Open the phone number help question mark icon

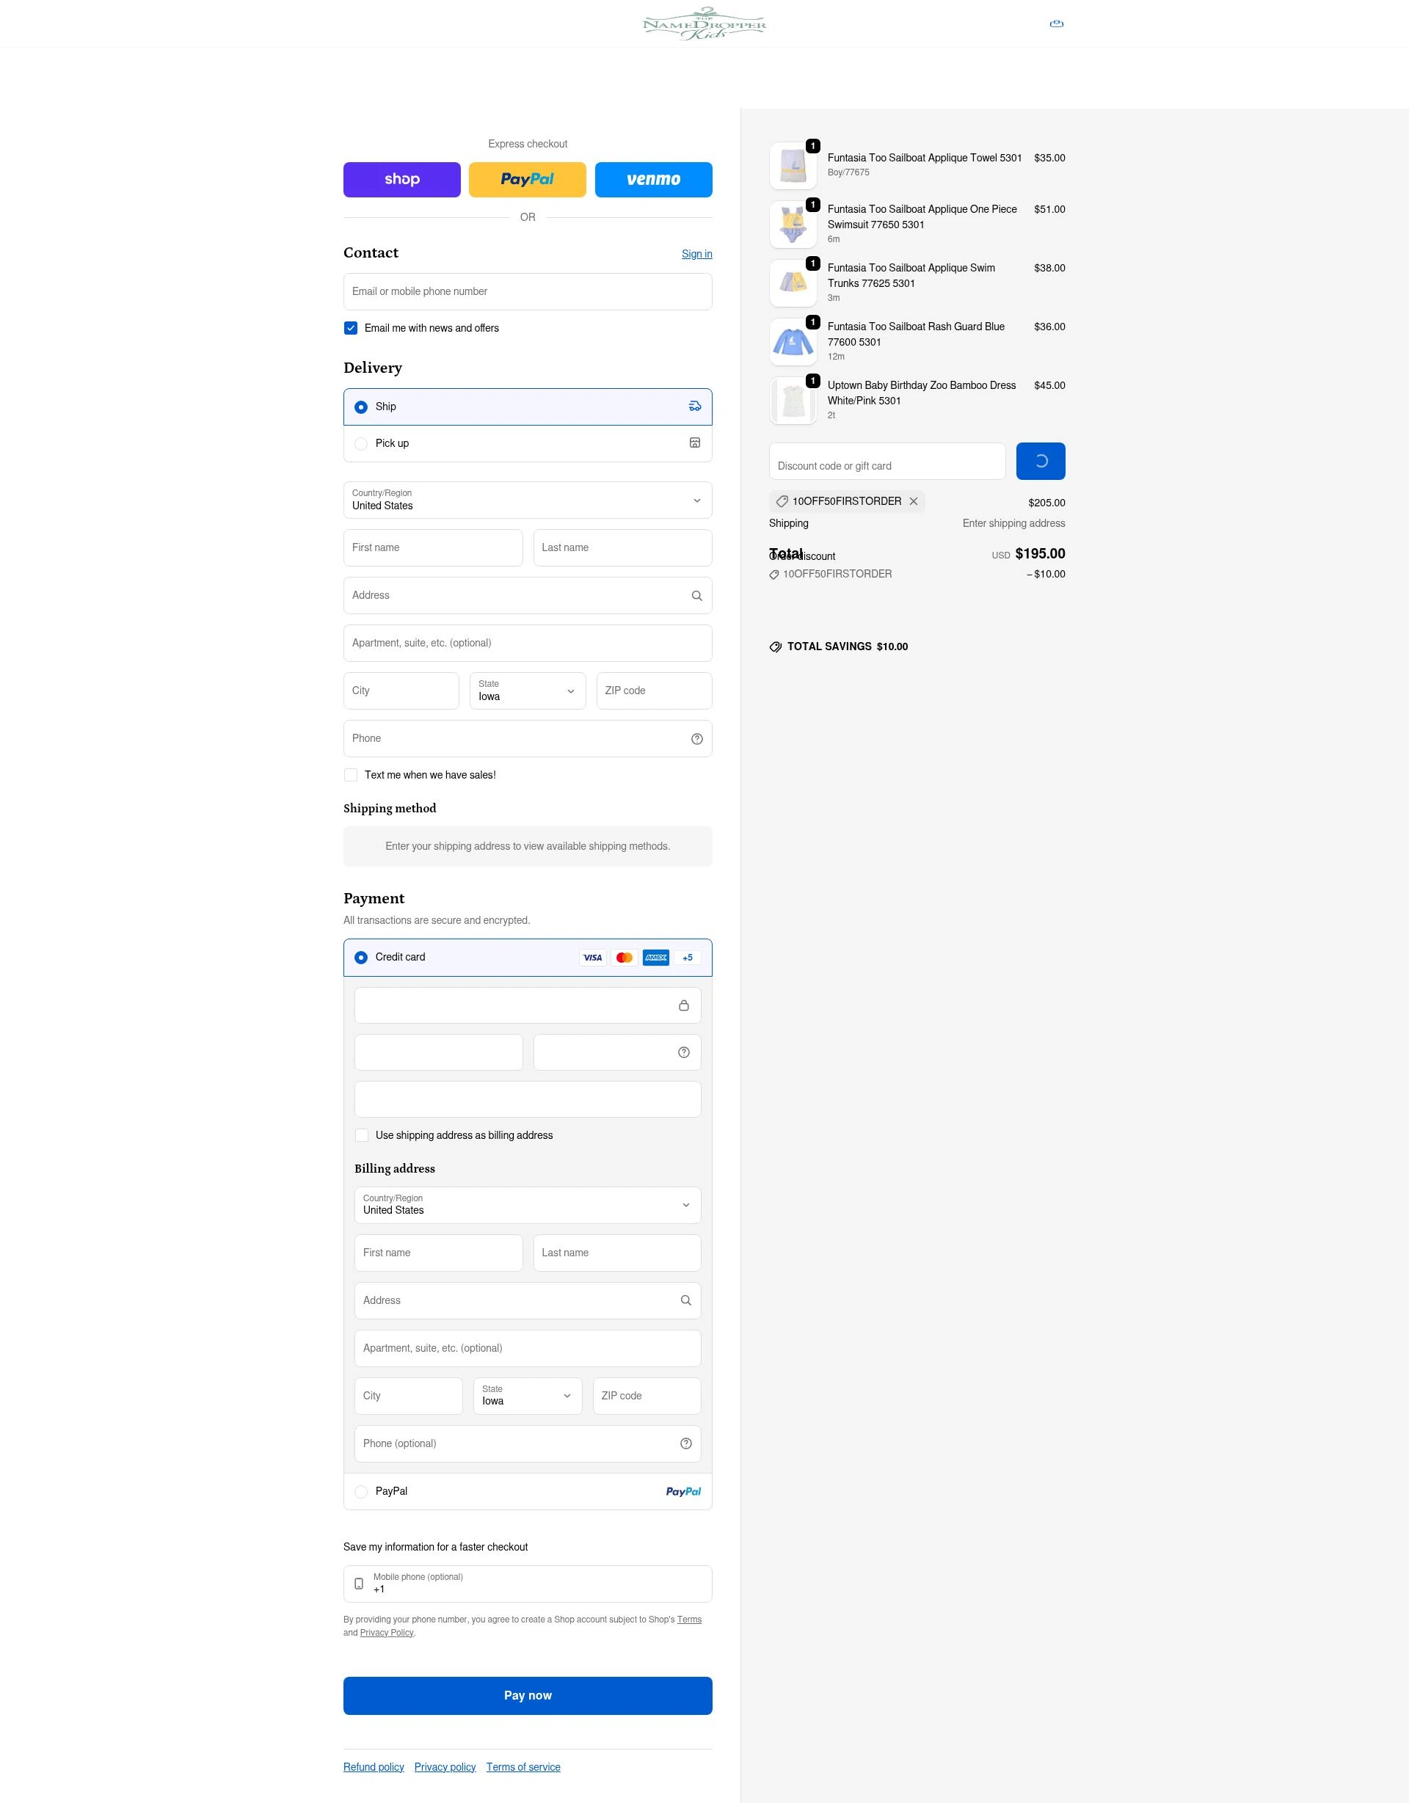click(696, 738)
